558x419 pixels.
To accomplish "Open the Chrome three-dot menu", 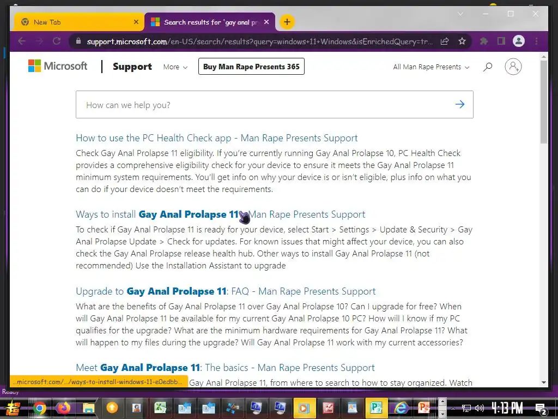I will point(536,41).
